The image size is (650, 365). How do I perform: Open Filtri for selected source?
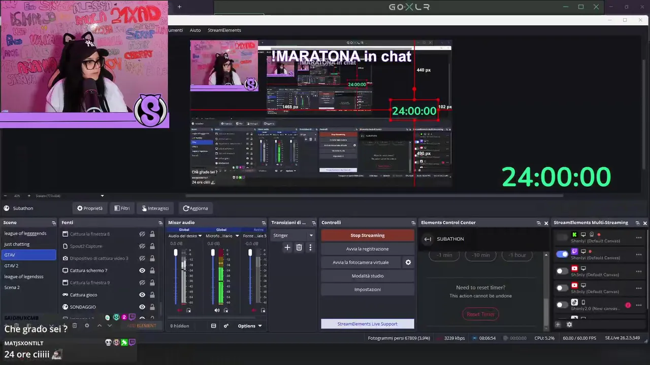pos(122,208)
